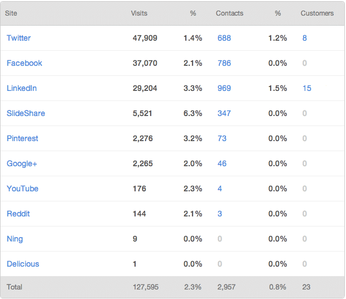Image resolution: width=346 pixels, height=299 pixels.
Task: Open the YouTube site link
Action: click(x=22, y=189)
